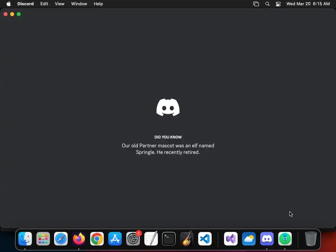
Task: Open Spotlight search in the menu bar
Action: [x=267, y=4]
